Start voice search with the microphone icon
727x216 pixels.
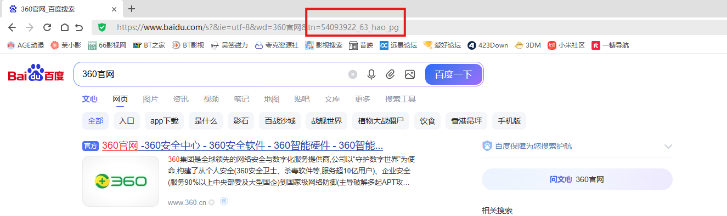tap(371, 74)
